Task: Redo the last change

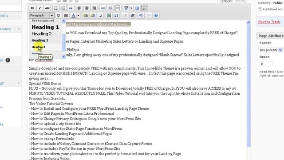Action: click(x=149, y=16)
